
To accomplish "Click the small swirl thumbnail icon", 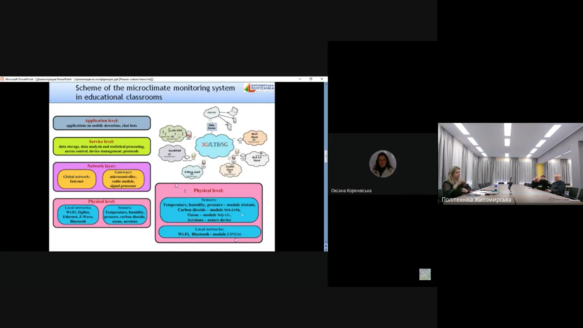I will pos(425,274).
